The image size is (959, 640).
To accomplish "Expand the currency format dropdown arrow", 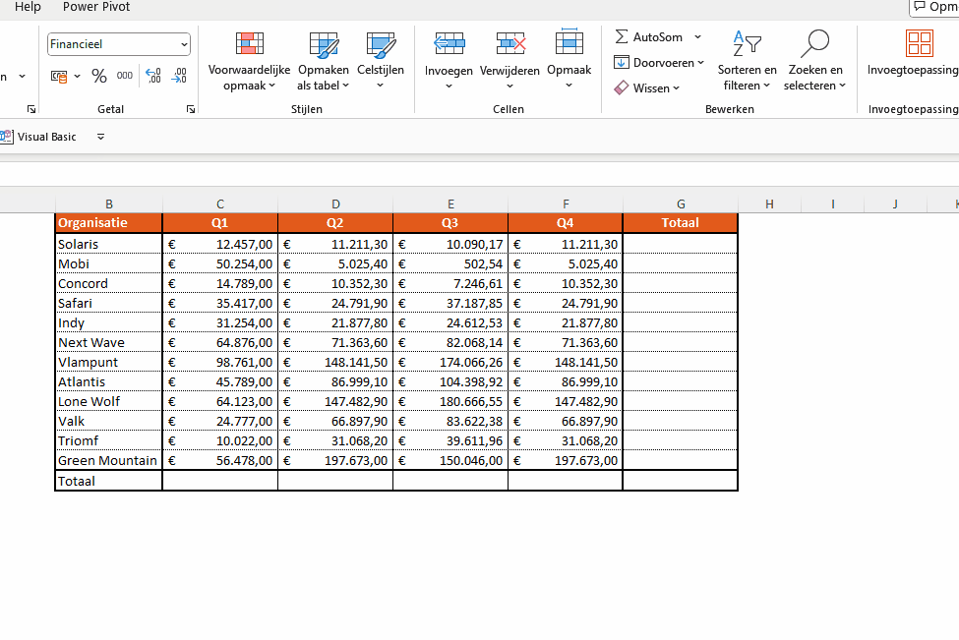I will [75, 75].
